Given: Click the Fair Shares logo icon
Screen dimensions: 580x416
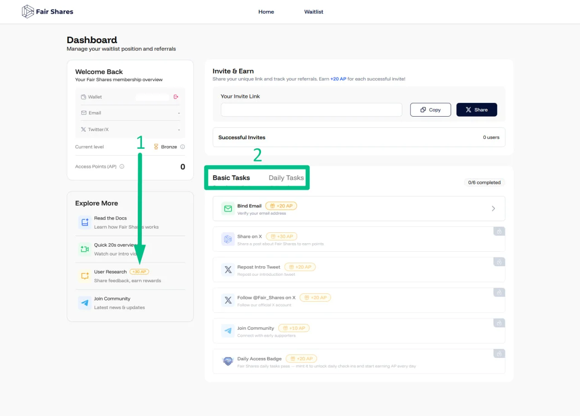Looking at the screenshot, I should 28,11.
